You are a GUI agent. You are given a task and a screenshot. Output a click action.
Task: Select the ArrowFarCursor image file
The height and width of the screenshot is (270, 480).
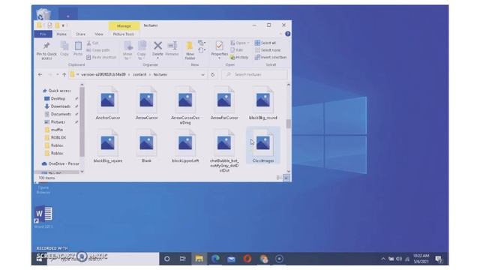224,103
